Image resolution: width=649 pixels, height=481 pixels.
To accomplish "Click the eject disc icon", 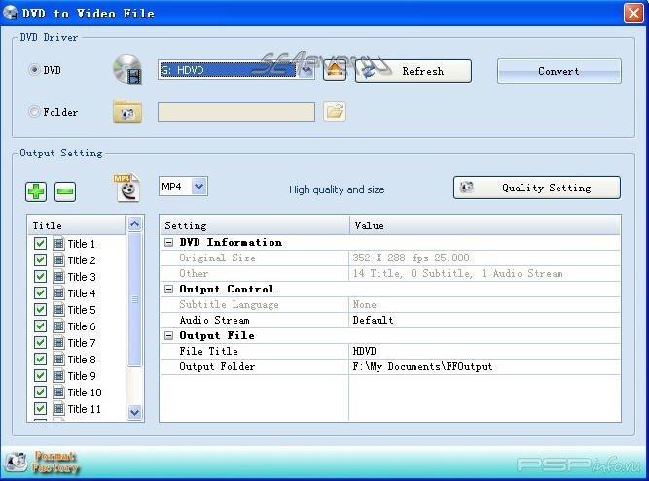I will click(335, 70).
